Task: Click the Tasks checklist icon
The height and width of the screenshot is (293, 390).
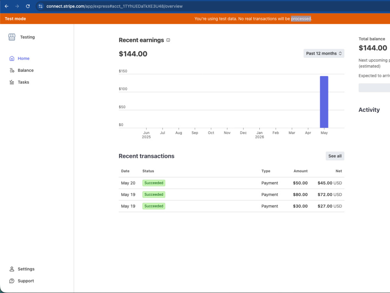Action: click(x=12, y=82)
